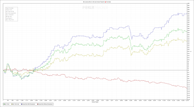Select the 'My C Won' legend label
Image resolution: width=194 pixels, height=107 pixels.
(x=7, y=104)
